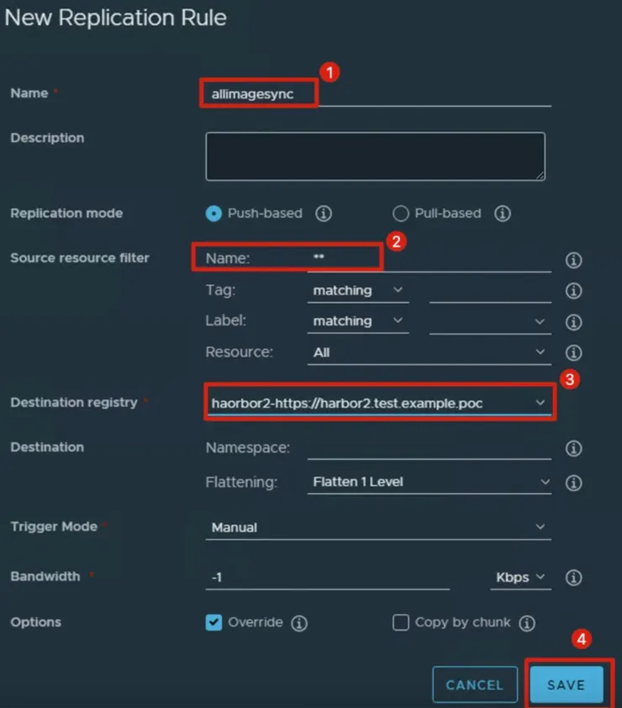Show info for Label filter

click(x=574, y=322)
